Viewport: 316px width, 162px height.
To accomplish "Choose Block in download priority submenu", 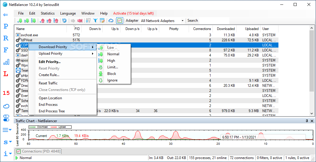I will (114, 74).
